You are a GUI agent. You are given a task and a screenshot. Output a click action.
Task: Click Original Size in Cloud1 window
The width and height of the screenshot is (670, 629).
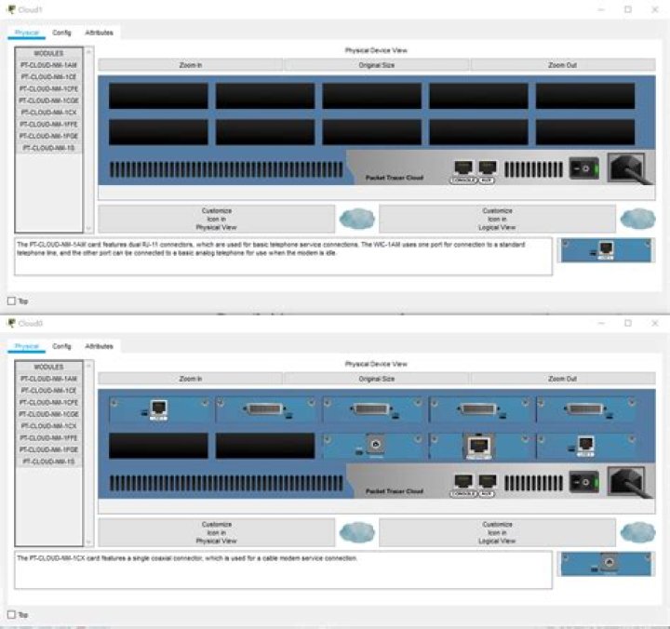pos(377,65)
